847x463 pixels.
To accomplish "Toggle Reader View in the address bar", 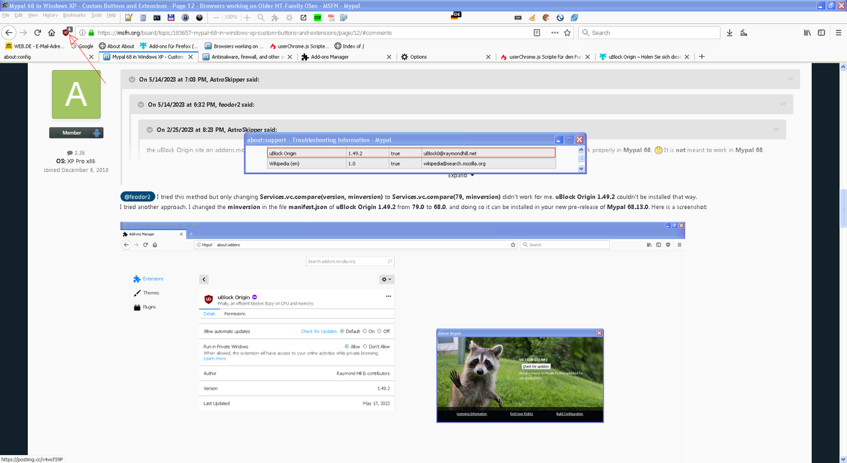I will pyautogui.click(x=537, y=32).
